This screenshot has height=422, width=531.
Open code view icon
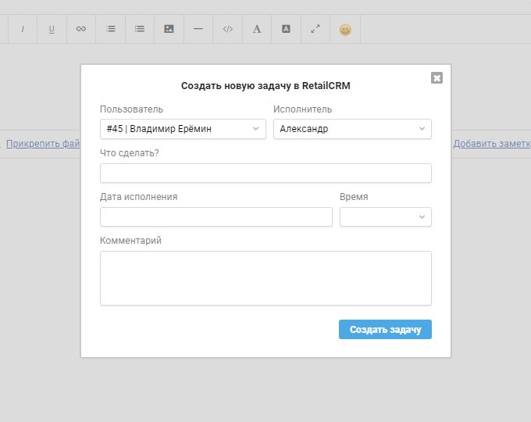(227, 29)
